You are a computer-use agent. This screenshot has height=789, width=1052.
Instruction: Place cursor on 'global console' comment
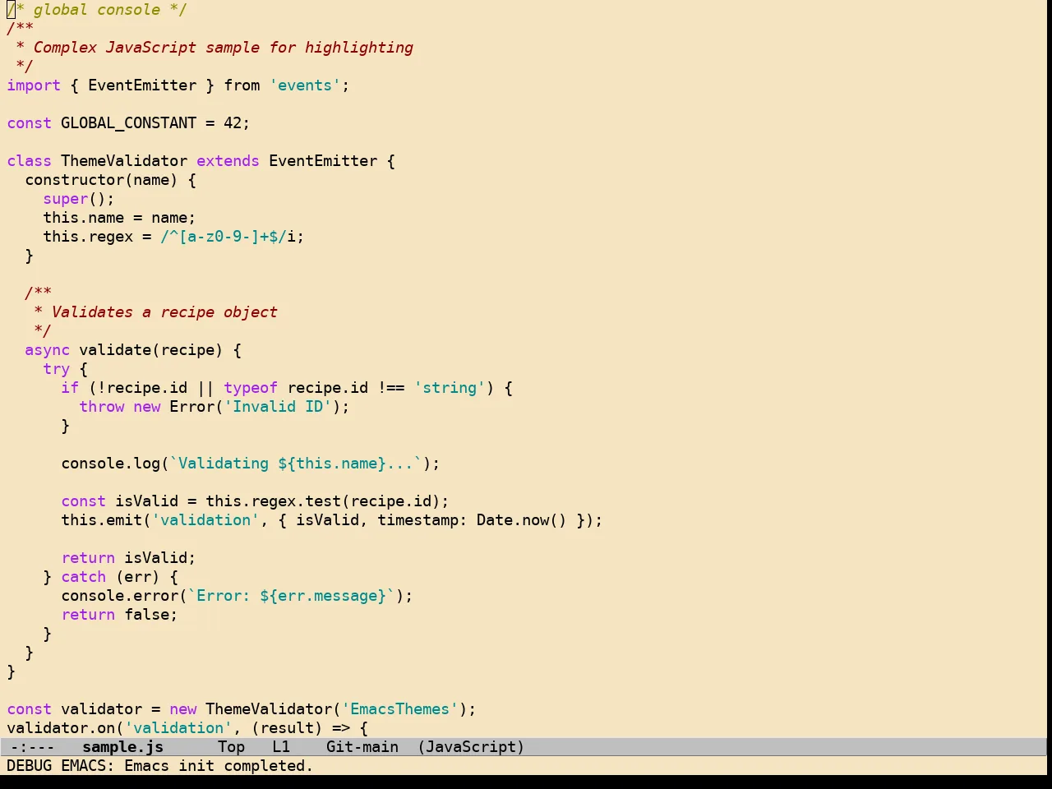click(97, 10)
